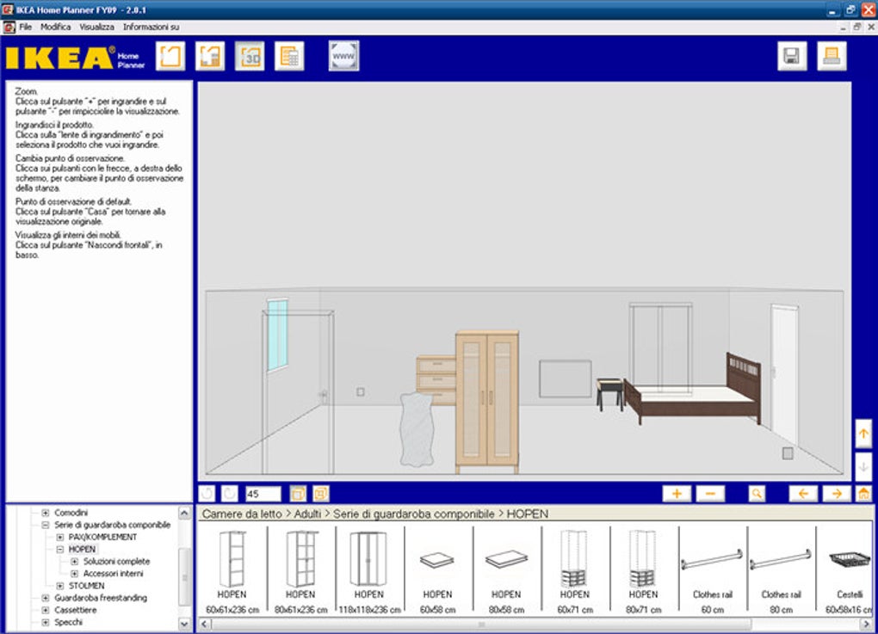Pick the HOPEN 118x118x236 cm corner wardrobe
Image resolution: width=878 pixels, height=634 pixels.
(x=369, y=572)
